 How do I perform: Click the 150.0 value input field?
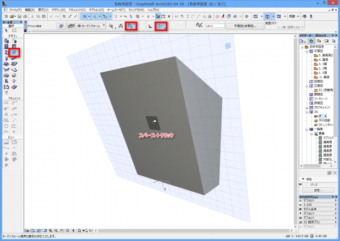click(215, 26)
